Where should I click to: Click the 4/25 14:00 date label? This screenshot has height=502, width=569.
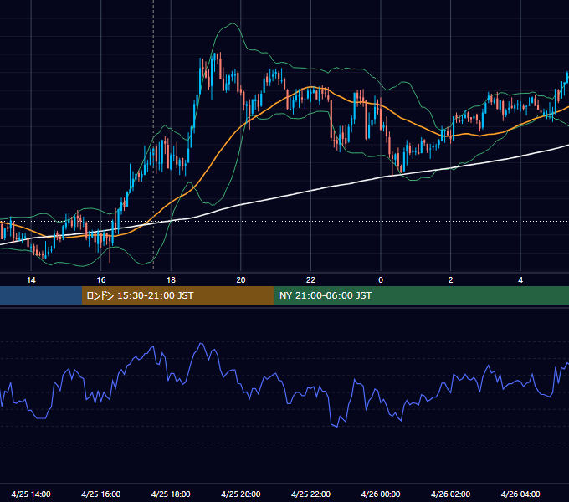pos(31,494)
